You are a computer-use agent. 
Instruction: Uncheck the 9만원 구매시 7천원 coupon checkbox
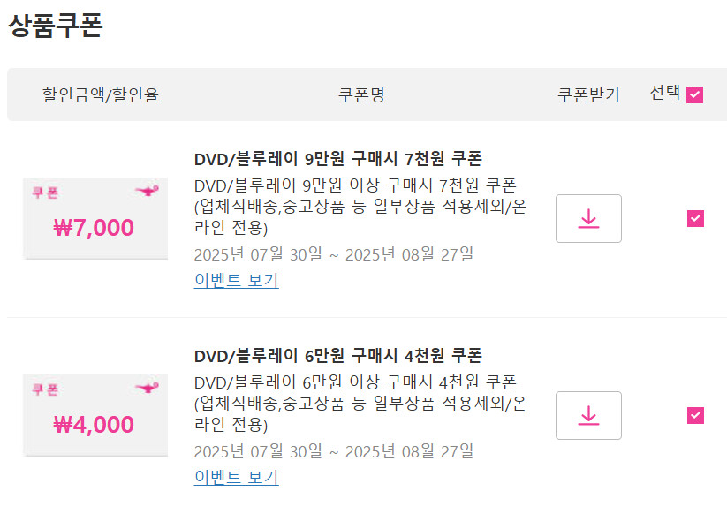coord(695,218)
